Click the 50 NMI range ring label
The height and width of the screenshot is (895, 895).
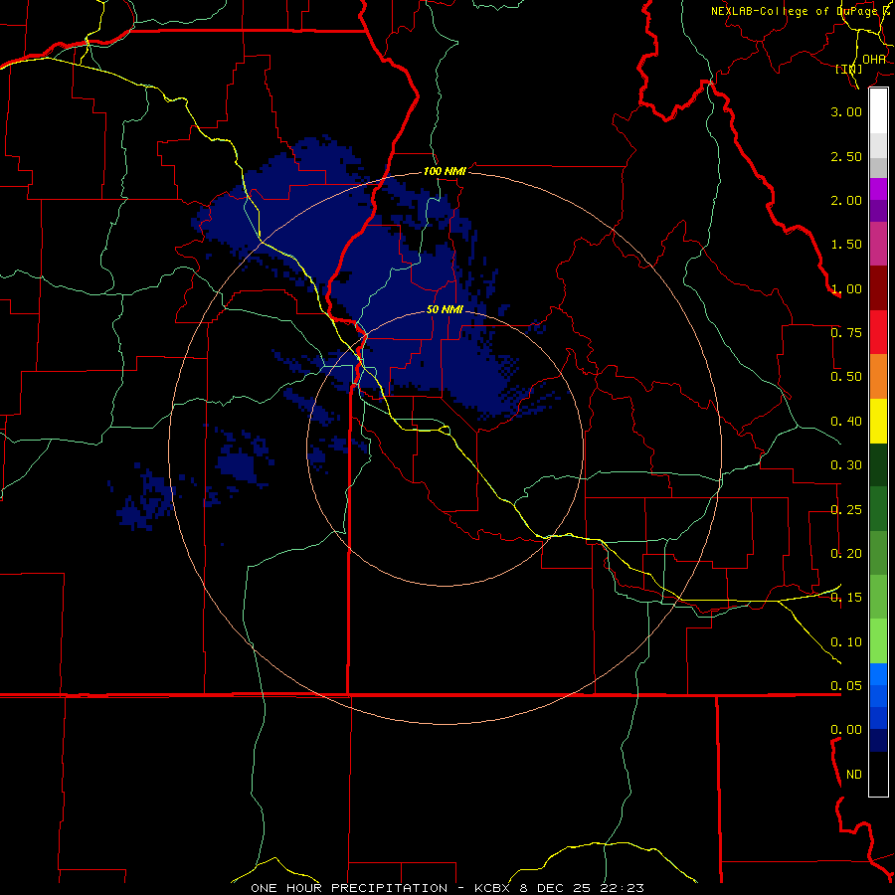point(445,310)
